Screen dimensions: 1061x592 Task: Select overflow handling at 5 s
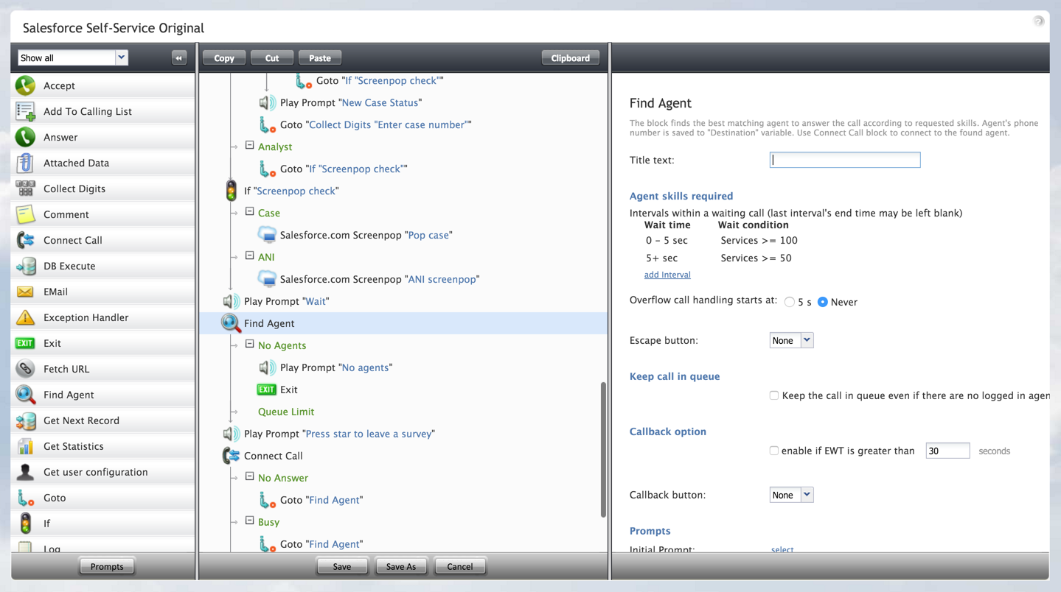click(x=790, y=302)
